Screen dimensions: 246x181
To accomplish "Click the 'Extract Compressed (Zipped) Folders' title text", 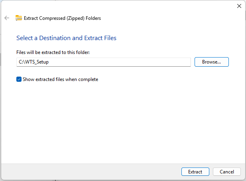I will pyautogui.click(x=62, y=18).
